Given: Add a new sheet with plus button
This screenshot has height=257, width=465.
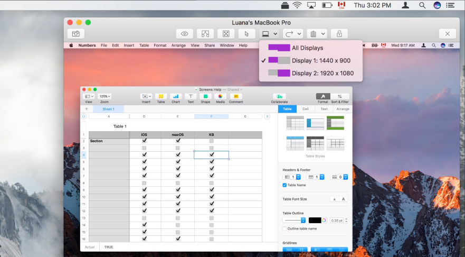Looking at the screenshot, I should point(87,109).
